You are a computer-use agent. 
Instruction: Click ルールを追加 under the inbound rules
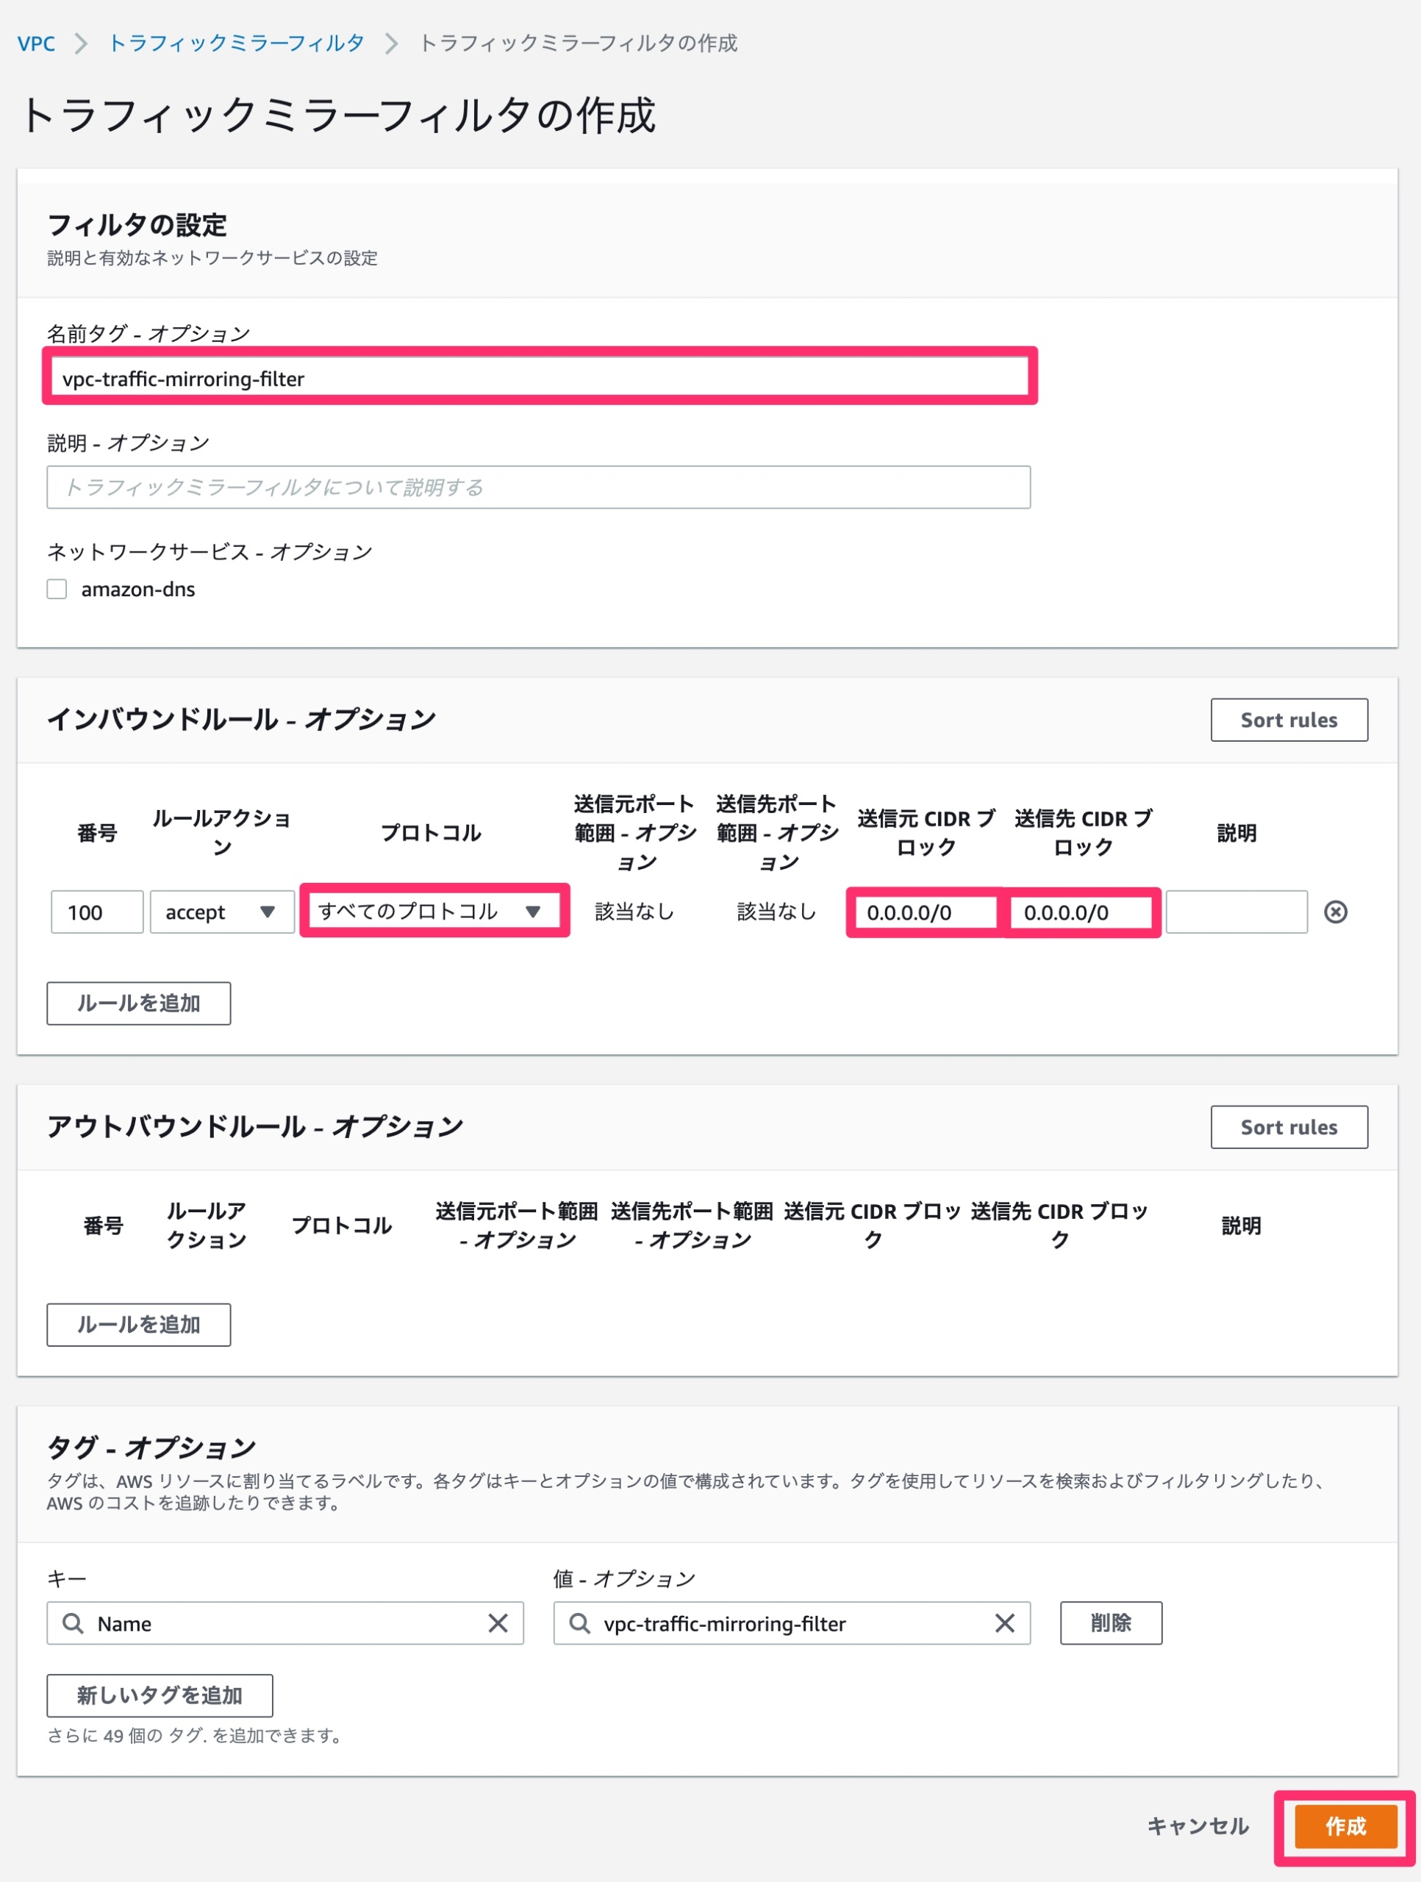139,1003
